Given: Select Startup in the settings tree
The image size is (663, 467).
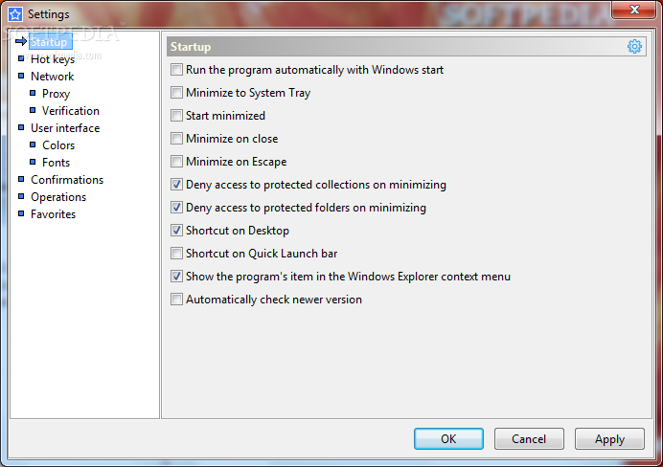Looking at the screenshot, I should (49, 42).
